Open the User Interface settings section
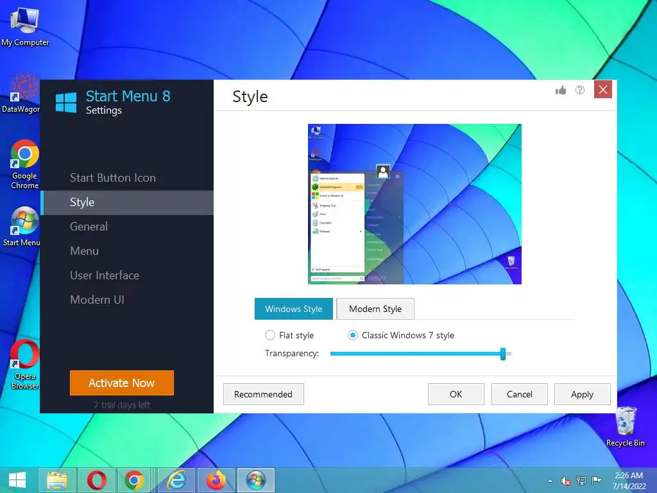Viewport: 657px width, 493px height. [127, 275]
